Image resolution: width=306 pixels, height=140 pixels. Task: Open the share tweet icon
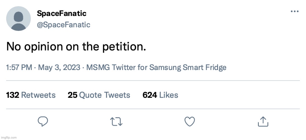[263, 121]
